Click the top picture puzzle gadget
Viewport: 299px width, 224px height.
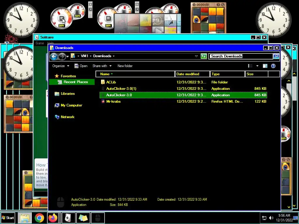208,18
